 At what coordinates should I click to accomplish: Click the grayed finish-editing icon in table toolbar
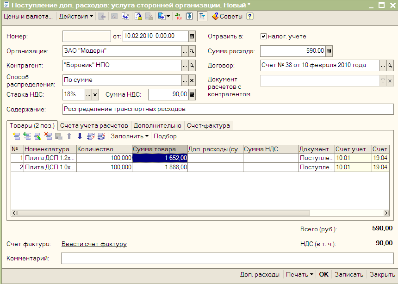pyautogui.click(x=59, y=136)
